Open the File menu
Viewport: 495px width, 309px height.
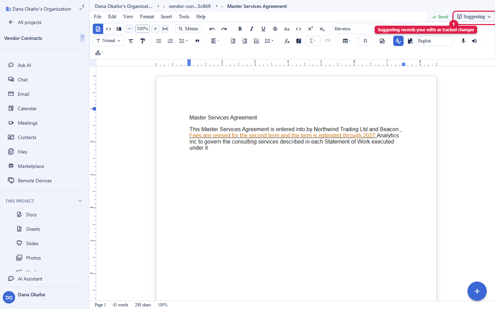tap(98, 16)
